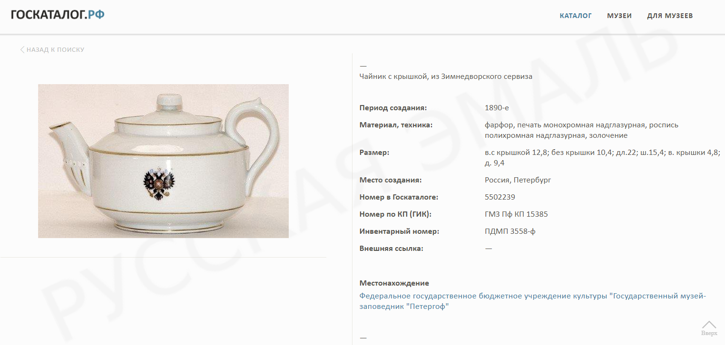Click the back chevron before НАЗАД К ПОИСКУ
The image size is (725, 345).
[22, 49]
